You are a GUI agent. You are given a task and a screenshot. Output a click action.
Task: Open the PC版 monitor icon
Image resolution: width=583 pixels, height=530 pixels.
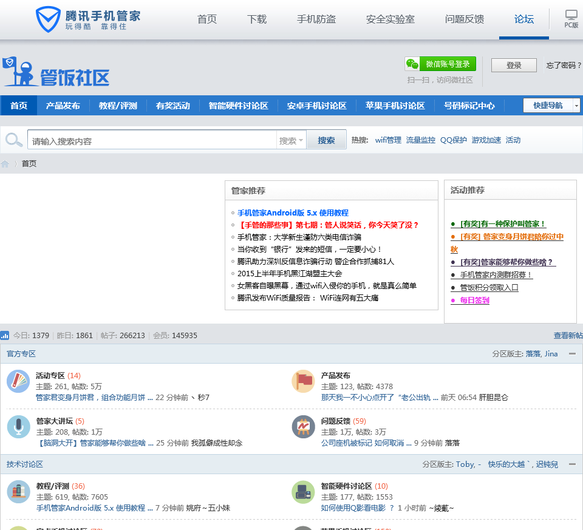[571, 15]
